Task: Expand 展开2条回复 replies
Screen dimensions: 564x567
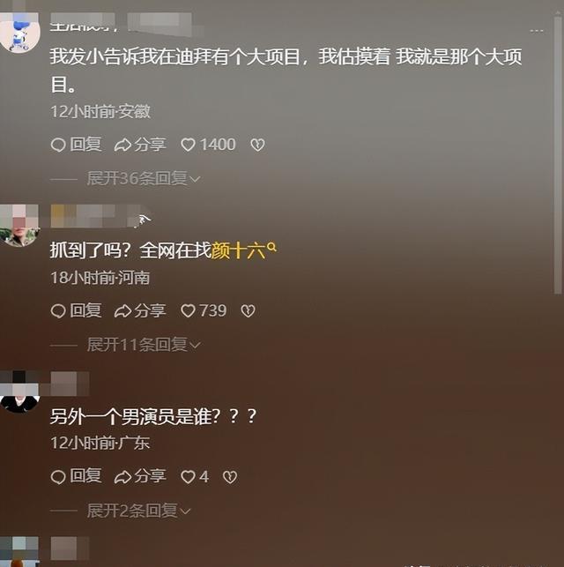Action: coord(138,511)
